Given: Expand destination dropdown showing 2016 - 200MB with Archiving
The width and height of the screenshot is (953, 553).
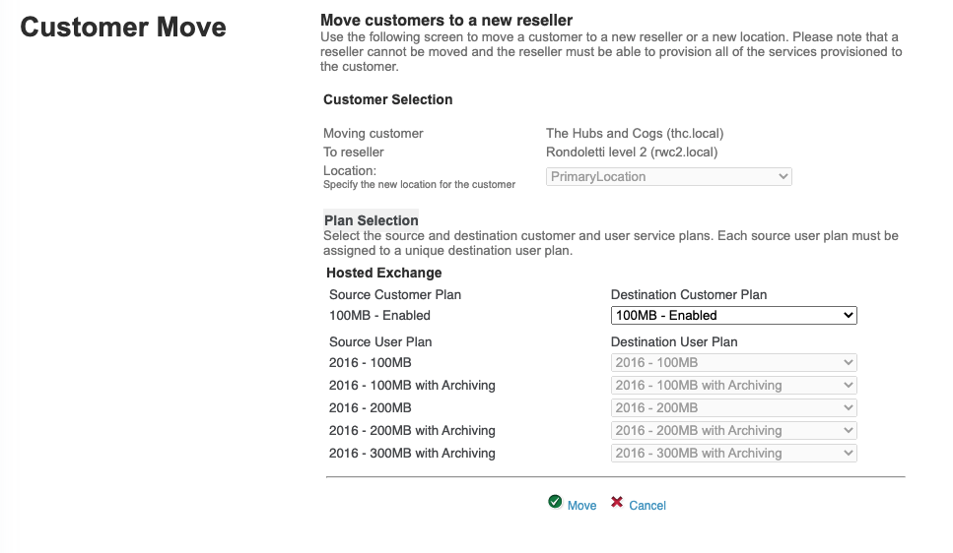Looking at the screenshot, I should (x=733, y=431).
